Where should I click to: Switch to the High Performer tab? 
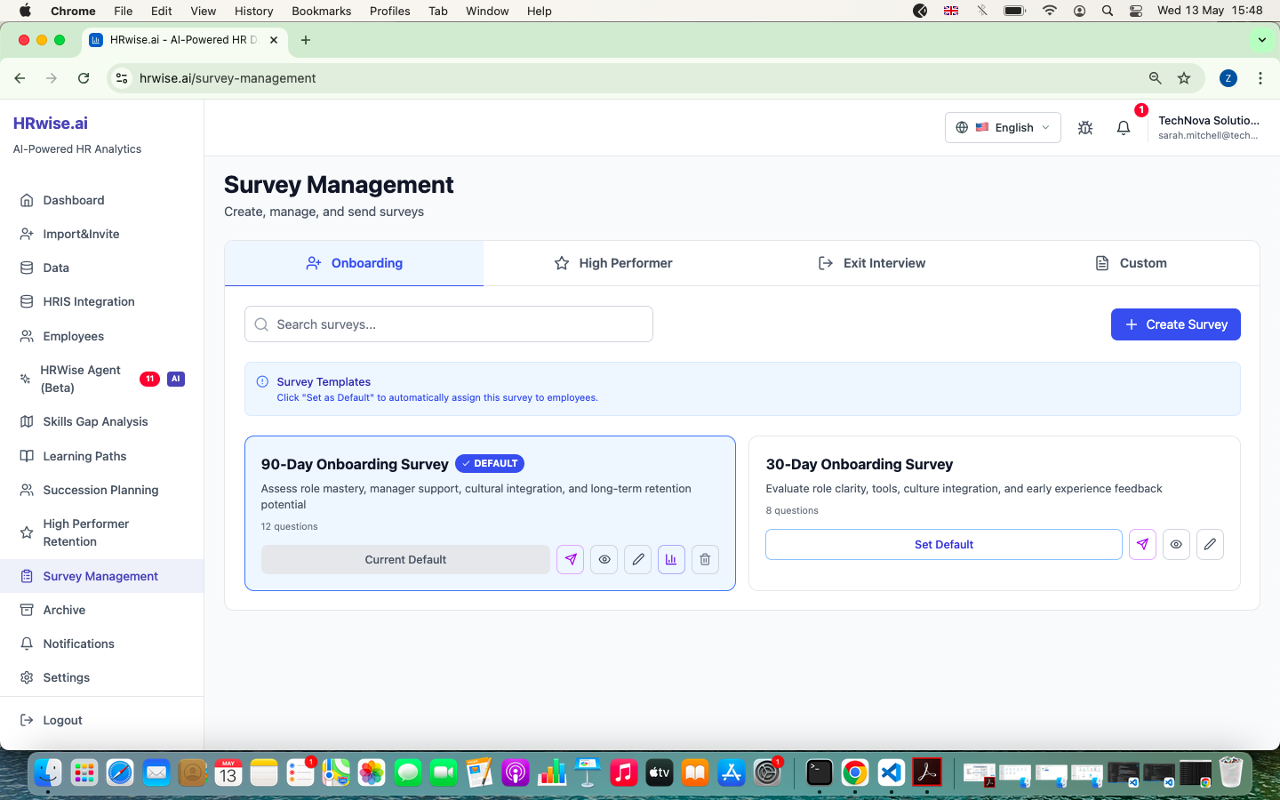pyautogui.click(x=612, y=263)
